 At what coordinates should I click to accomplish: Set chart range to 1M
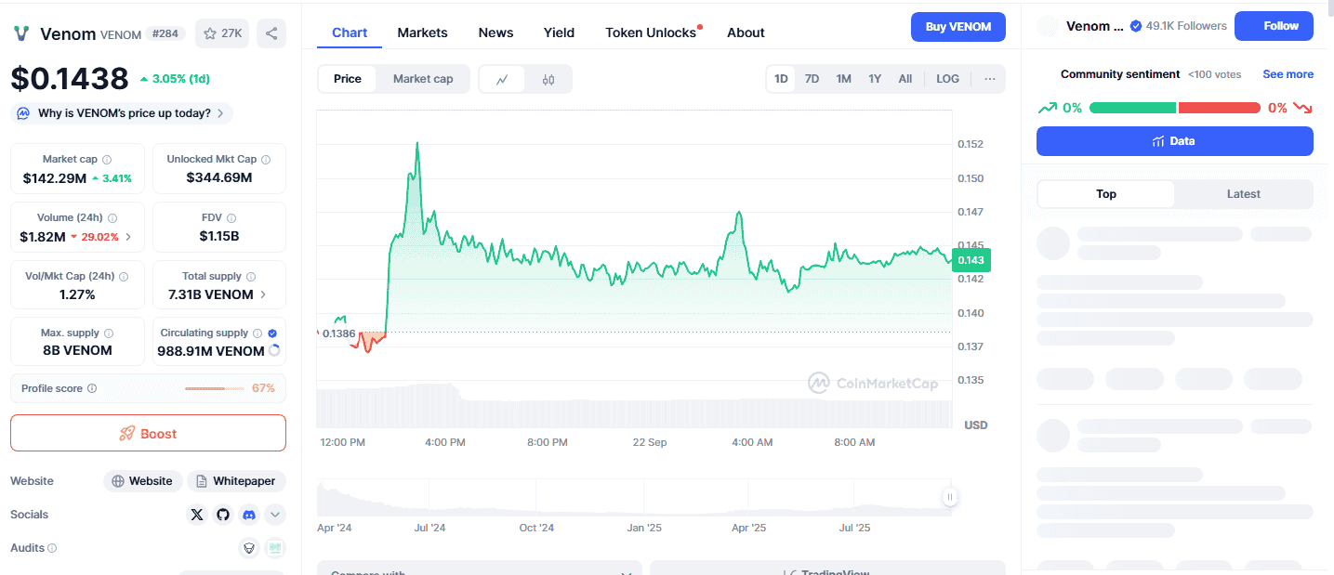tap(843, 79)
